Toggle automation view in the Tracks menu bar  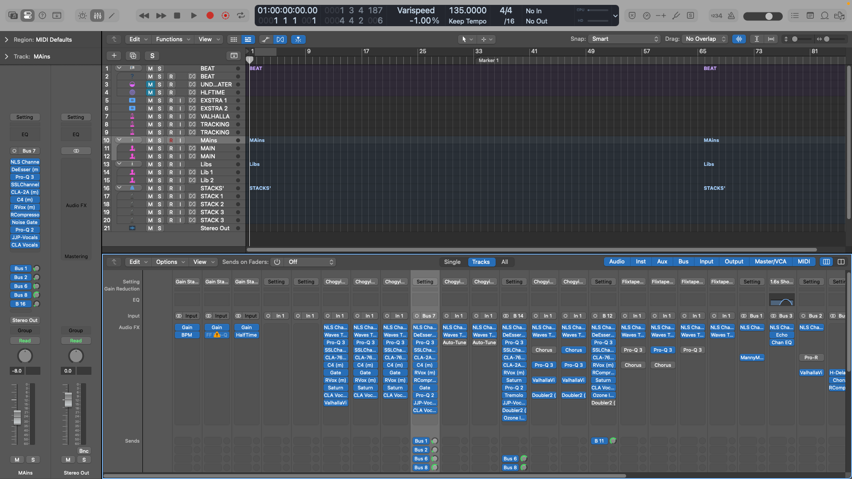pyautogui.click(x=266, y=39)
